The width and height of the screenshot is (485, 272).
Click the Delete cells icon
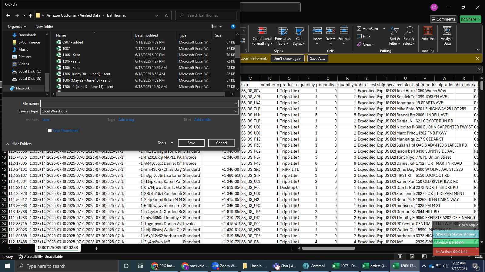[x=330, y=31]
